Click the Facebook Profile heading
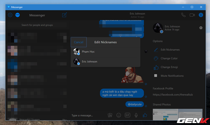The width and height of the screenshot is (210, 125). [x=163, y=89]
